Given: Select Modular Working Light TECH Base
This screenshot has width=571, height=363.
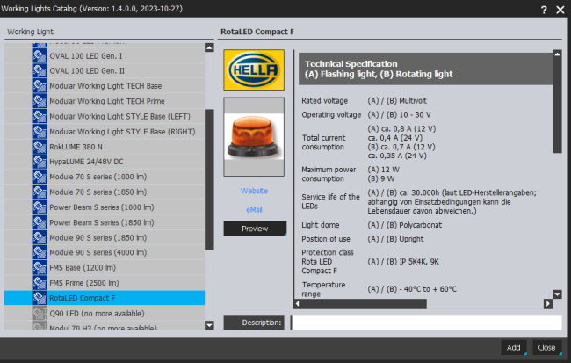Looking at the screenshot, I should coord(105,86).
